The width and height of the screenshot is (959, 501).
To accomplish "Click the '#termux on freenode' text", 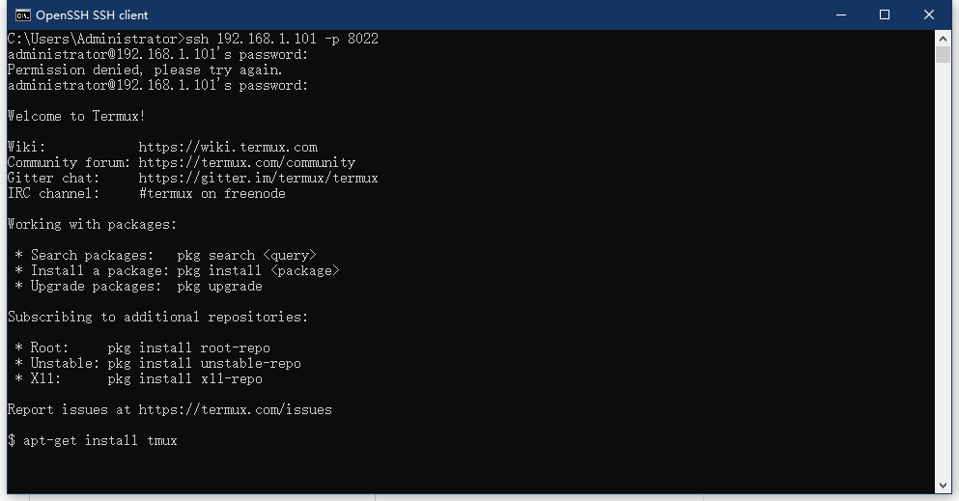I will [212, 194].
